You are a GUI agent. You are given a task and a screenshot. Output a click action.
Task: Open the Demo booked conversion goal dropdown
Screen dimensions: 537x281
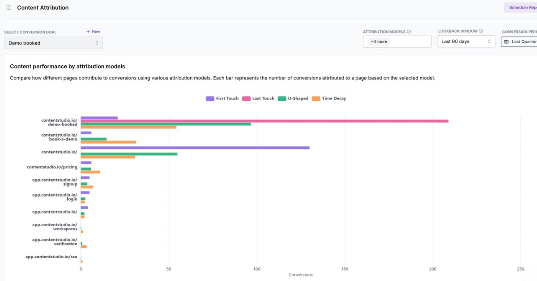coord(53,42)
